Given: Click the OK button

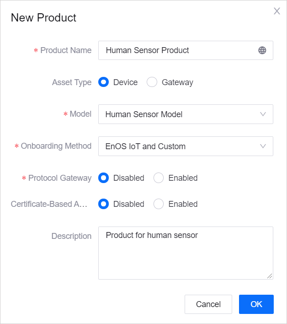Looking at the screenshot, I should pyautogui.click(x=256, y=304).
